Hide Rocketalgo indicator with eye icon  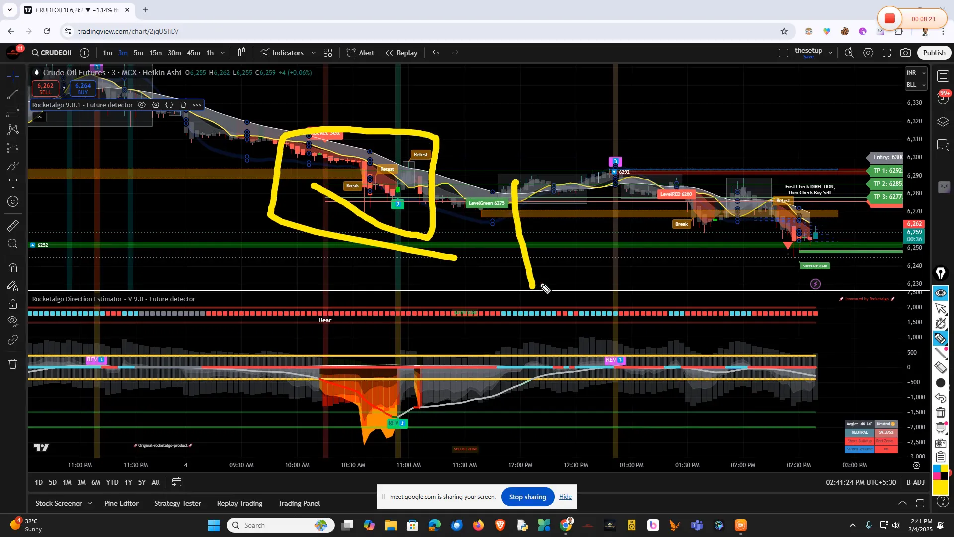[x=142, y=105]
